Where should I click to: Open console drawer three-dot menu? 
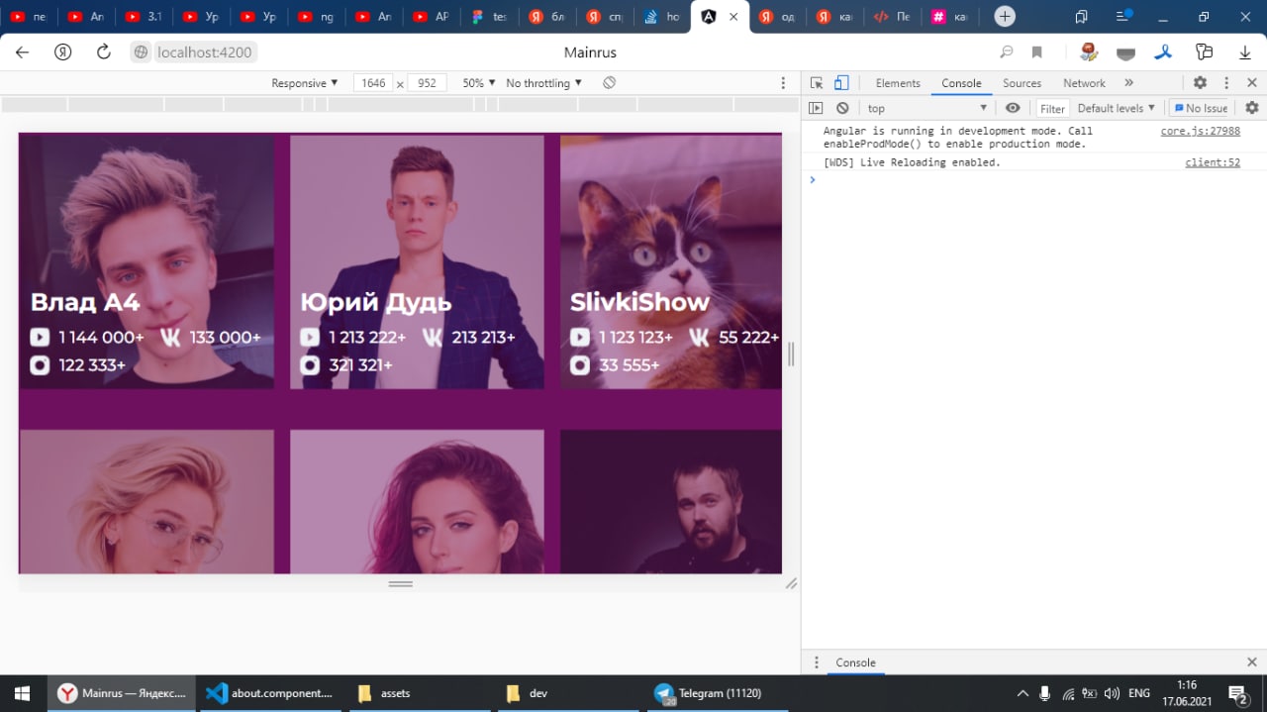816,662
